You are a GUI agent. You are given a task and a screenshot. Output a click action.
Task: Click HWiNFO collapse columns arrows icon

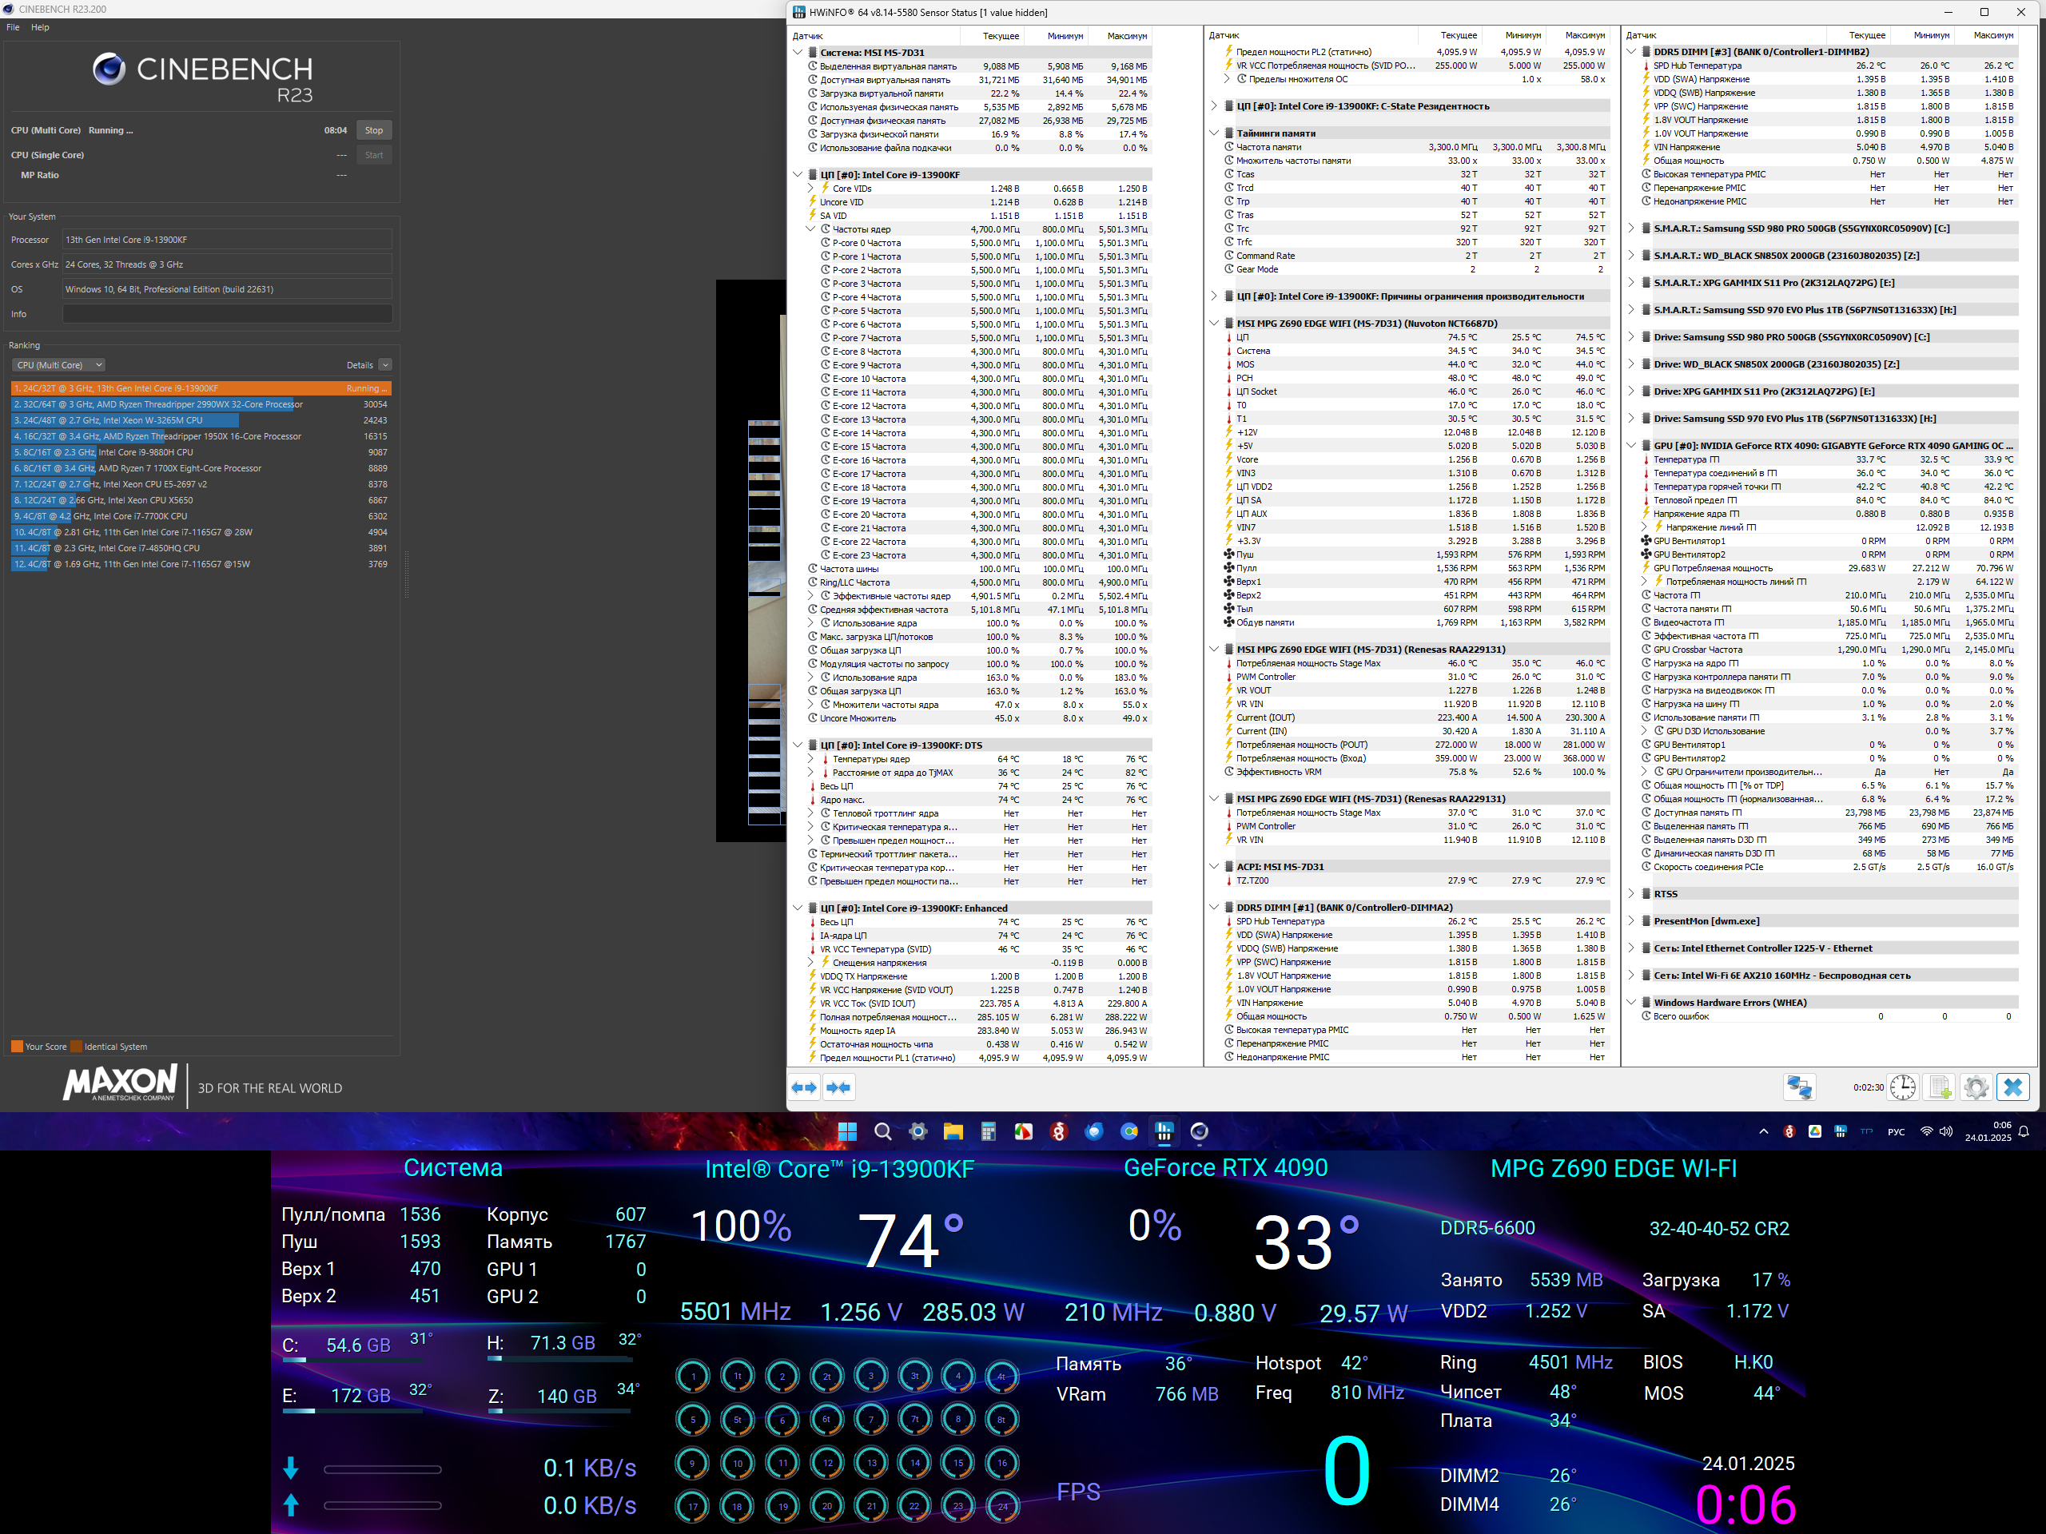coord(839,1087)
